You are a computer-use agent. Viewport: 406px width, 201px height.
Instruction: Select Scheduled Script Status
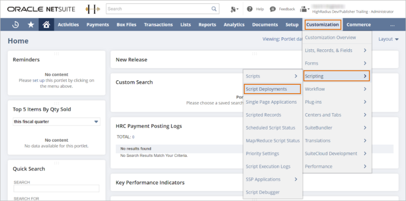(x=273, y=128)
